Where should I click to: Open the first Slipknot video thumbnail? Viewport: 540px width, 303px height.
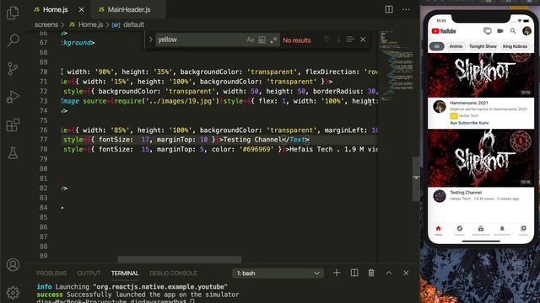coord(481,75)
